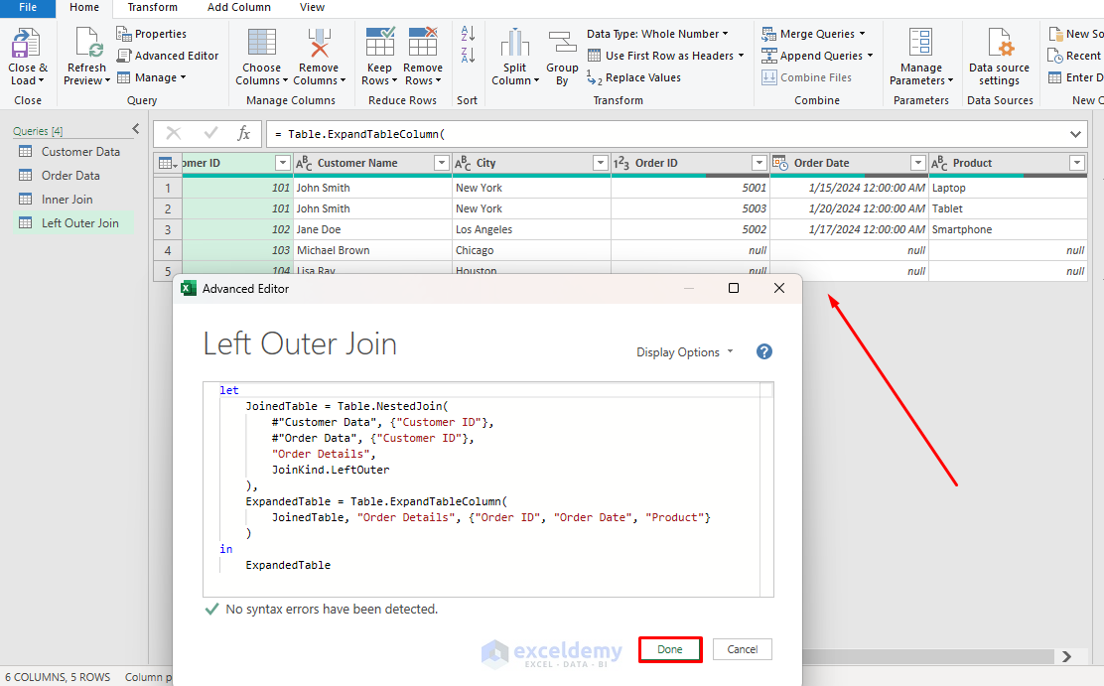Open the Merge Queries dropdown
Image resolution: width=1104 pixels, height=686 pixels.
(x=813, y=34)
